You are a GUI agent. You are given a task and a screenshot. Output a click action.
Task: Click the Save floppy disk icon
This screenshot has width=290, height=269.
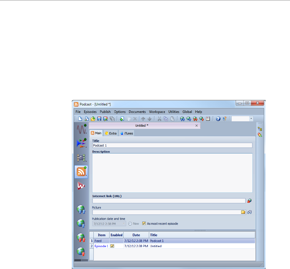99,119
